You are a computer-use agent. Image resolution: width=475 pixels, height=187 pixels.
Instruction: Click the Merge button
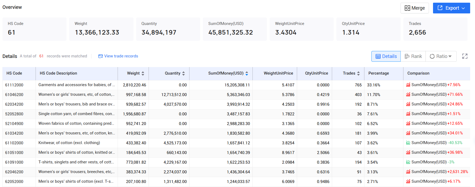(x=414, y=8)
